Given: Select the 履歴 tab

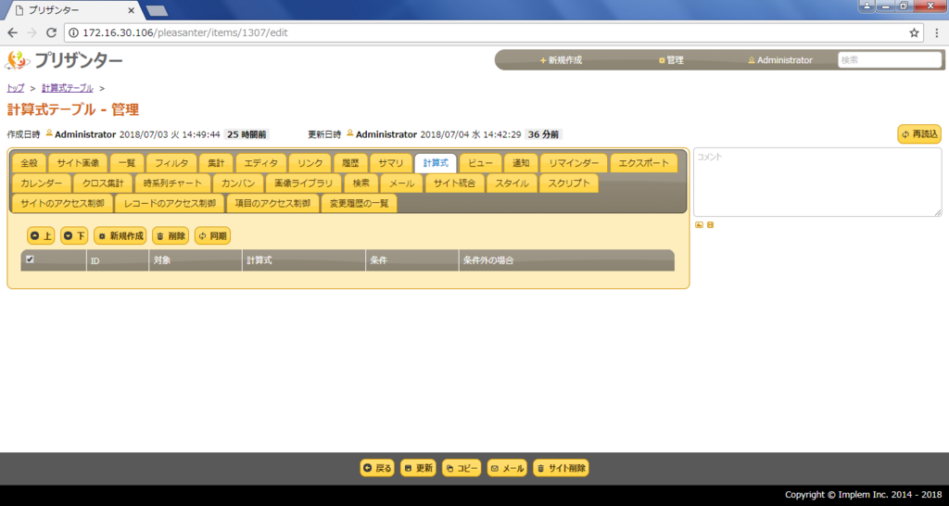Looking at the screenshot, I should pyautogui.click(x=350, y=163).
